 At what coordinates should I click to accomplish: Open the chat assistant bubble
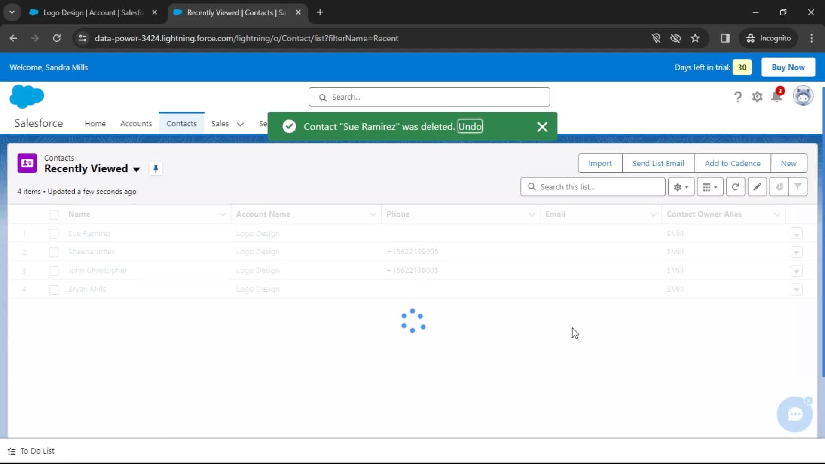point(794,415)
